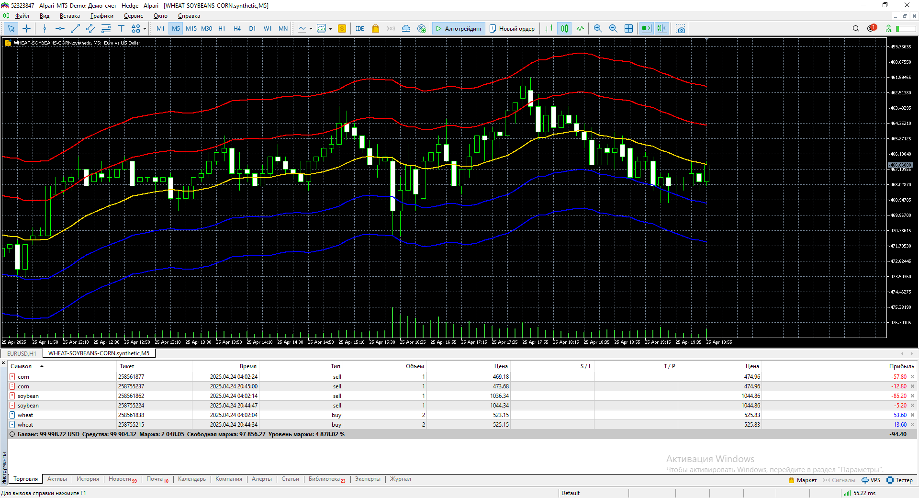Open VPS from the bottom bar

871,480
